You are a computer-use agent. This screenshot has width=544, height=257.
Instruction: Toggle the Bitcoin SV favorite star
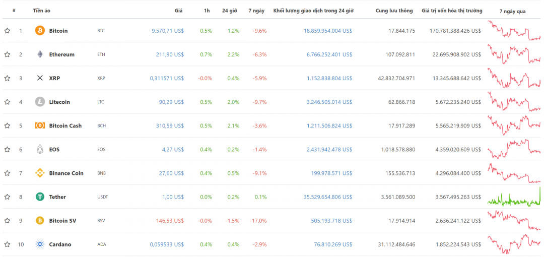pyautogui.click(x=7, y=220)
